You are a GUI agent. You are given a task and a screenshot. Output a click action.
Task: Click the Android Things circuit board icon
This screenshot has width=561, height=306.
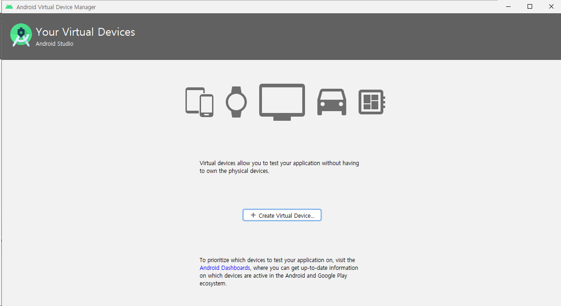pyautogui.click(x=371, y=102)
